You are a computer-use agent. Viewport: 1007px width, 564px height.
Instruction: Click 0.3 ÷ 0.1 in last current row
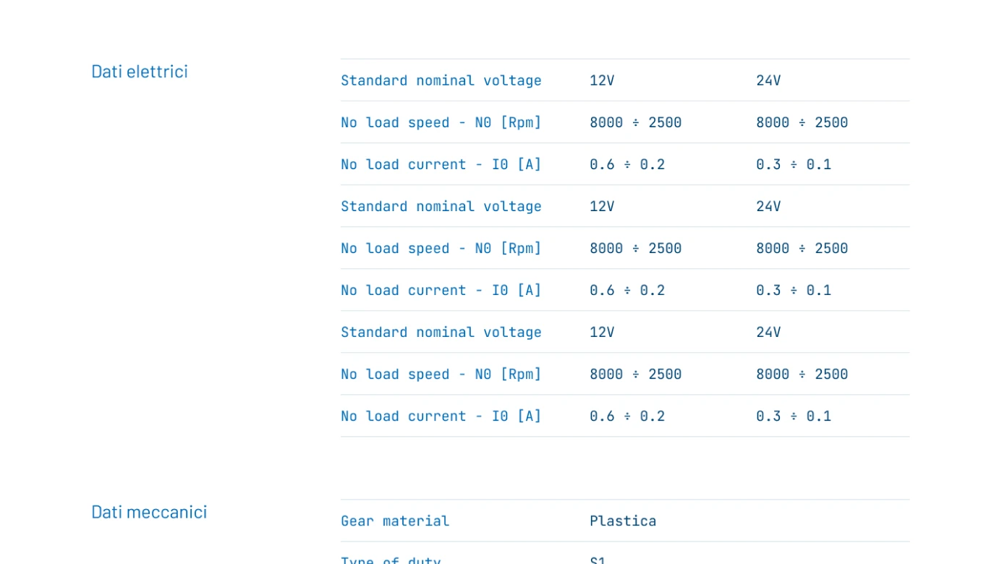point(794,416)
